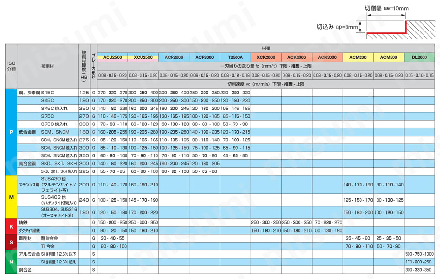Select 120-160-205 in the SKD、SKT、SKH row
This screenshot has width=440, height=279.
204,163
